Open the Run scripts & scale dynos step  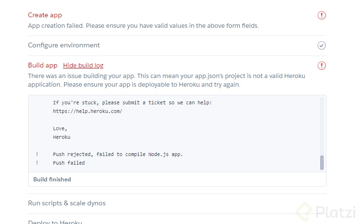[67, 203]
